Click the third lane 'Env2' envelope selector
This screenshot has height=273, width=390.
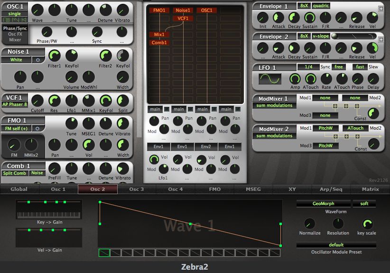pos(206,147)
